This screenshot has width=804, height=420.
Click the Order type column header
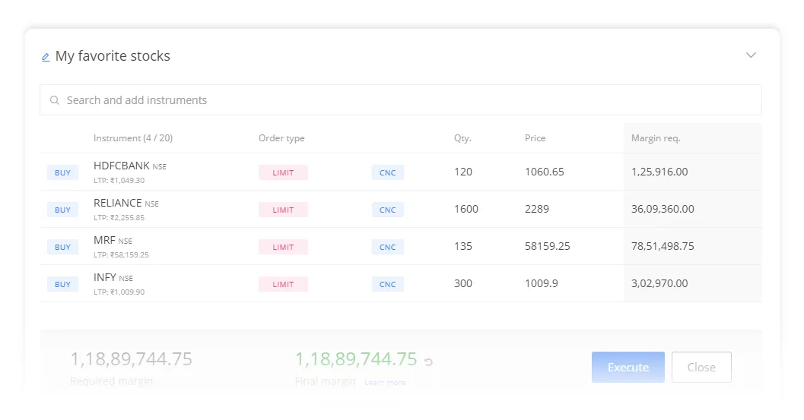tap(281, 138)
